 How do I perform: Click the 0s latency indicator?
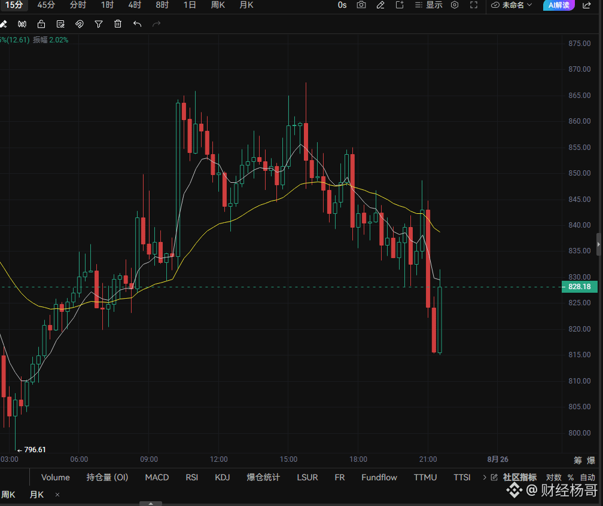click(x=342, y=5)
